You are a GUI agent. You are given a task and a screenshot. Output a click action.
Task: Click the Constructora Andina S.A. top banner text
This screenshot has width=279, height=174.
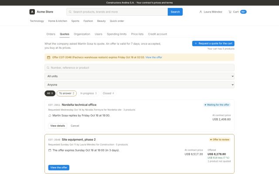coord(139,3)
